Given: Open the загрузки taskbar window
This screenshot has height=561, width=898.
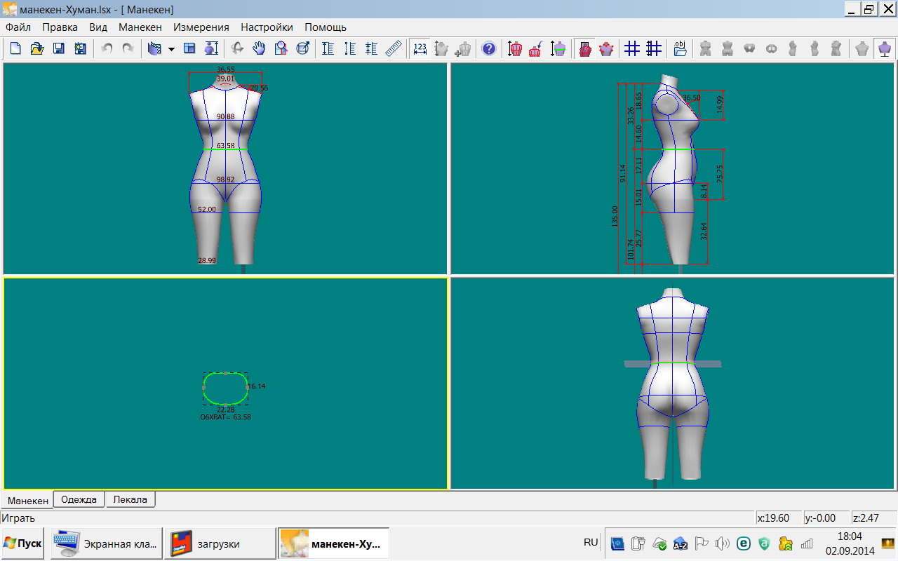Looking at the screenshot, I should [219, 543].
